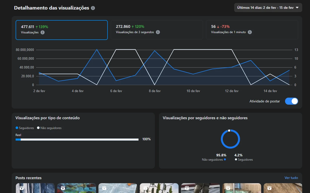Click the followers donut chart
The height and width of the screenshot is (193, 310).
[x=230, y=139]
